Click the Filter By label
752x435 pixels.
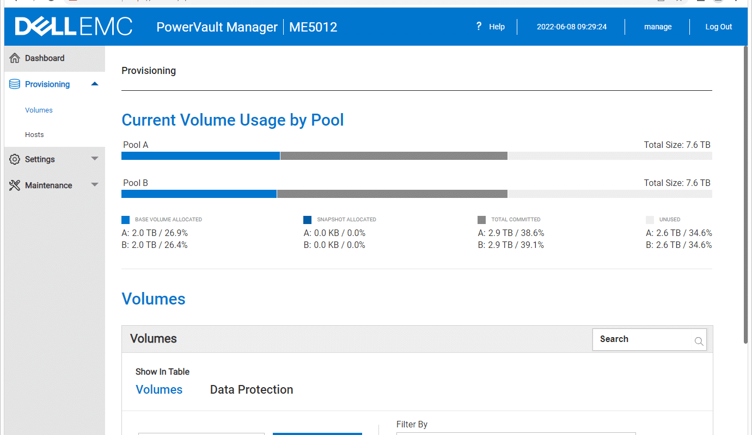pyautogui.click(x=412, y=425)
